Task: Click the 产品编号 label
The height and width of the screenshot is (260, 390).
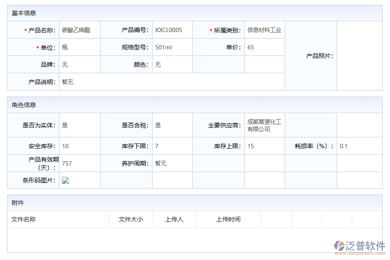Action: coord(135,30)
